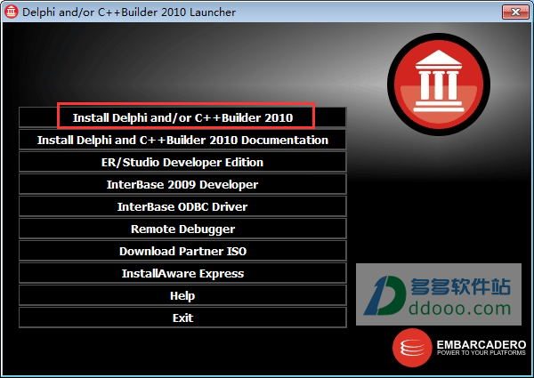Install Delphi and C++Builder 2010 Documentation
The image size is (534, 378).
(x=182, y=140)
